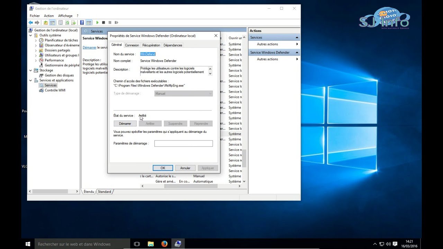
Task: Switch to the Étendu view tab
Action: 89,192
